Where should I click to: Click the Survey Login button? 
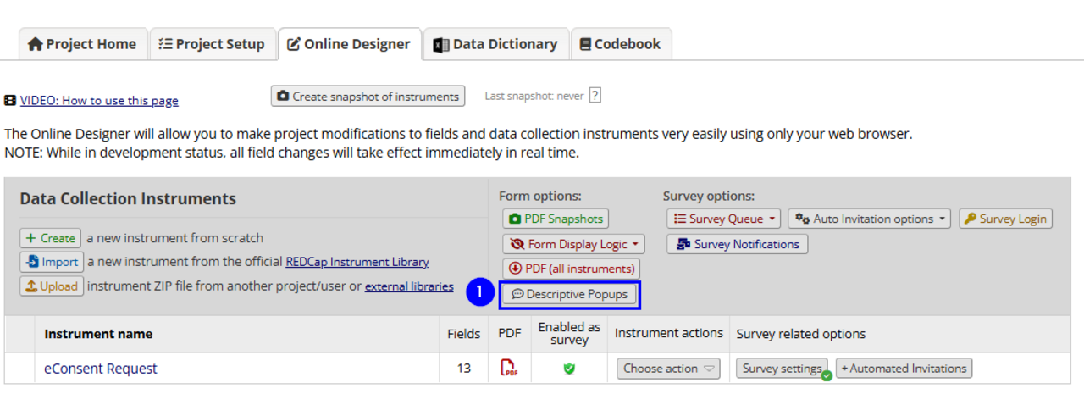1005,219
